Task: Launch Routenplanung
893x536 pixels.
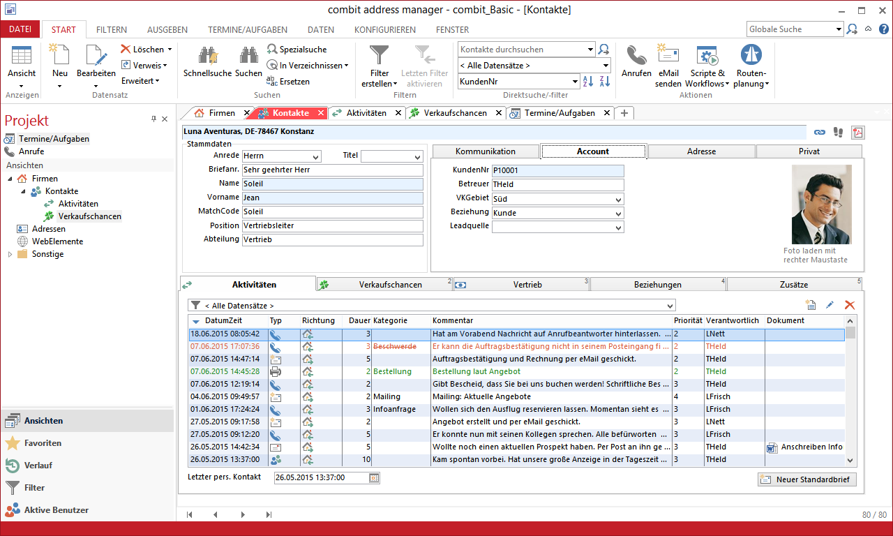Action: (751, 56)
